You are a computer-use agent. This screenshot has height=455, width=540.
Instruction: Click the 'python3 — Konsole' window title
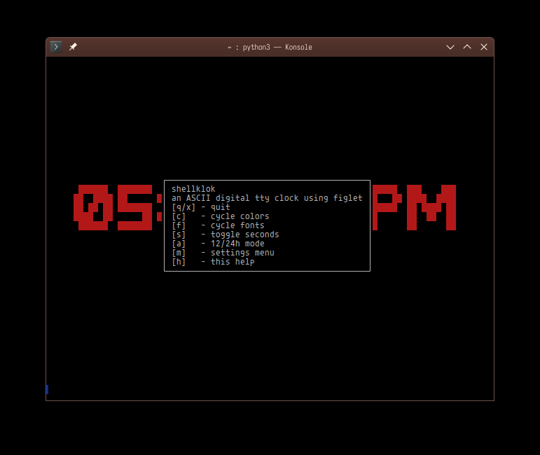(x=270, y=47)
